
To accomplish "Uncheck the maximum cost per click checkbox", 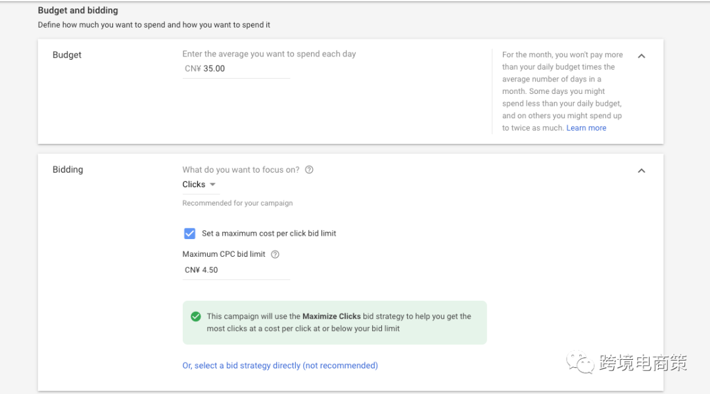I will tap(190, 233).
